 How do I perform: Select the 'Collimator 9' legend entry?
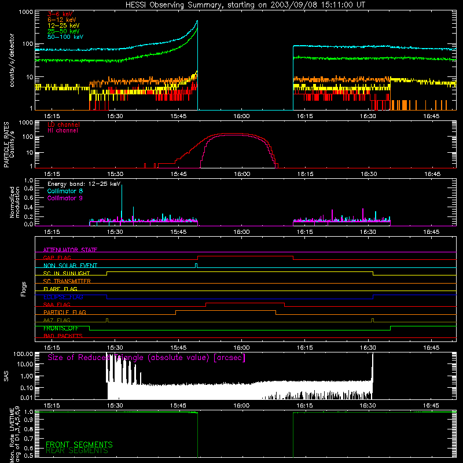tap(65, 198)
